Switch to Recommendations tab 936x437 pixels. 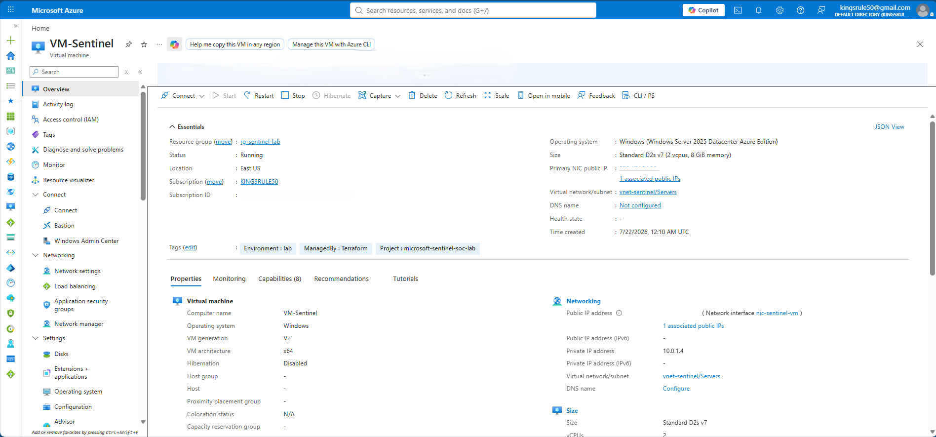click(342, 279)
